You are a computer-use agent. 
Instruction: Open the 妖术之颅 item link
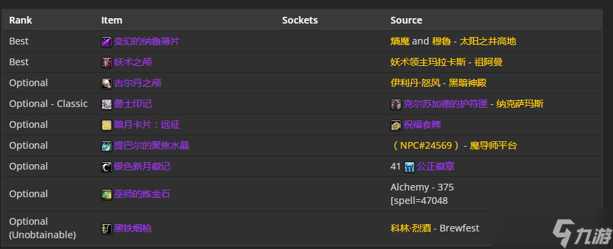[x=133, y=62]
